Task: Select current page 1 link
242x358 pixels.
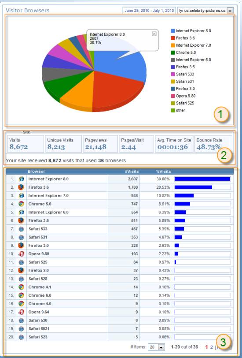Action: click(206, 347)
